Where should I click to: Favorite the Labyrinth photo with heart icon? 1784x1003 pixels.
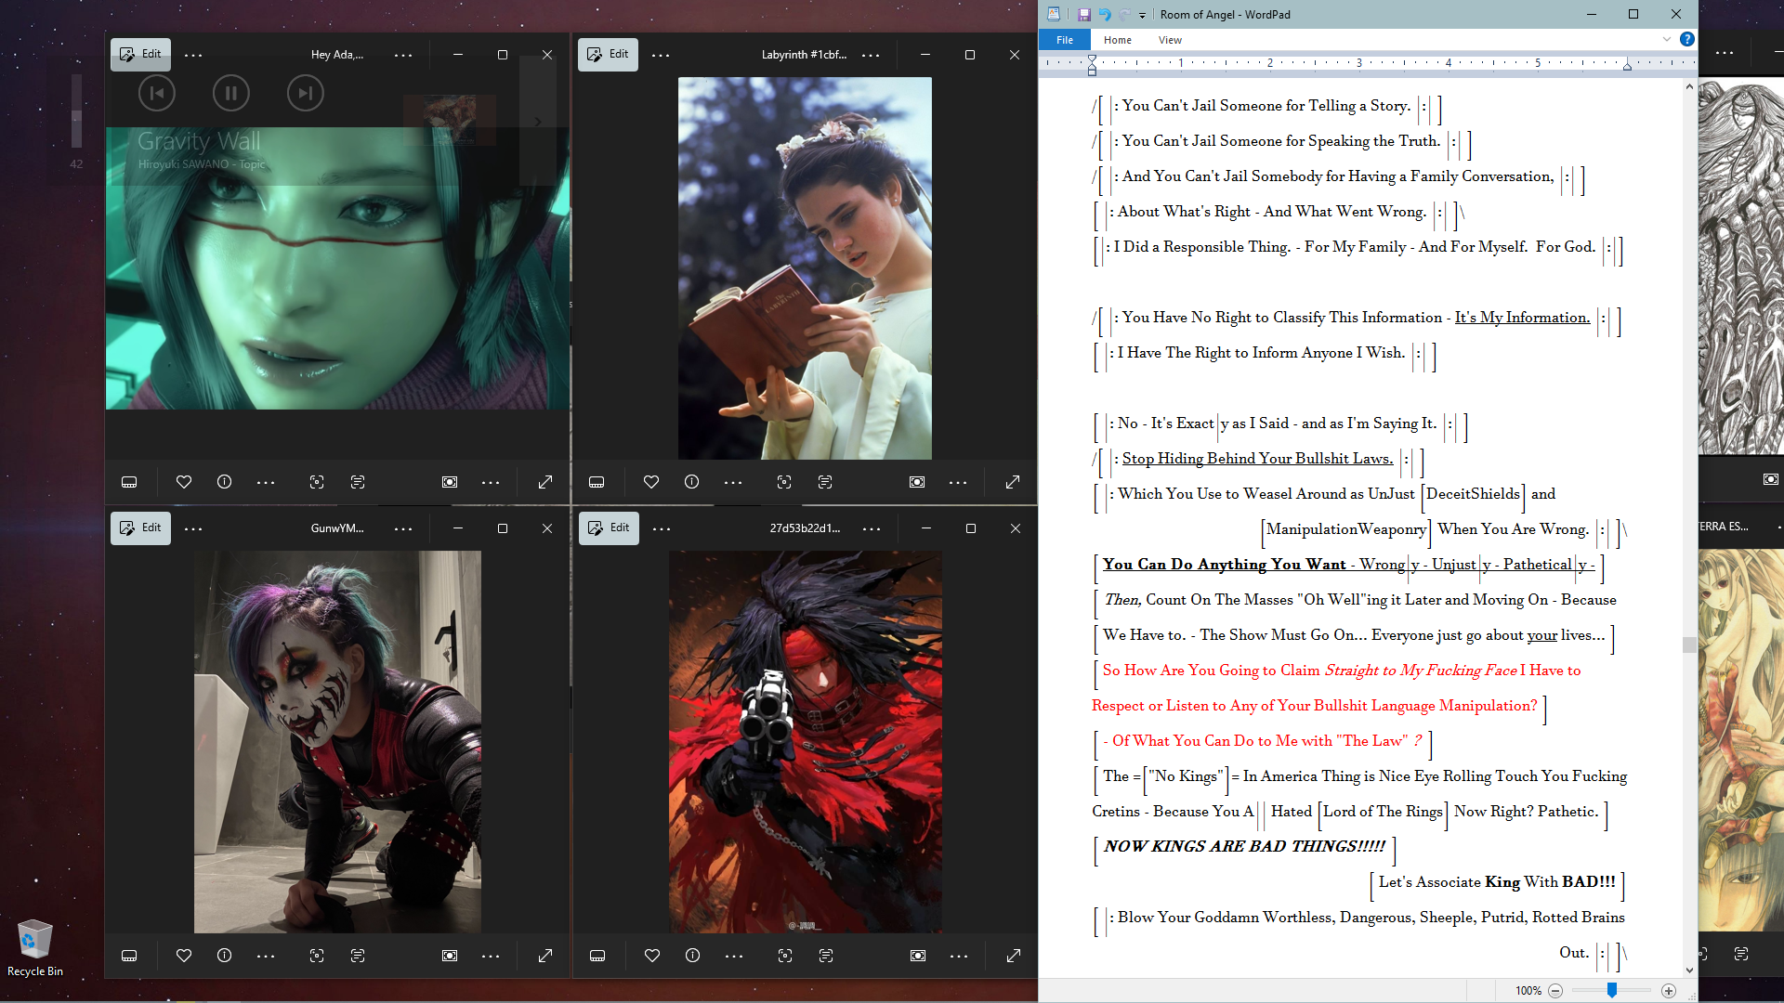coord(651,482)
